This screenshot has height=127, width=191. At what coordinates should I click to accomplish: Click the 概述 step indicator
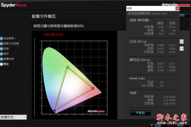[x=1, y=64]
